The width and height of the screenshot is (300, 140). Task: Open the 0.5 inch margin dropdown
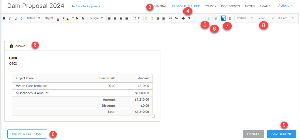[286, 18]
